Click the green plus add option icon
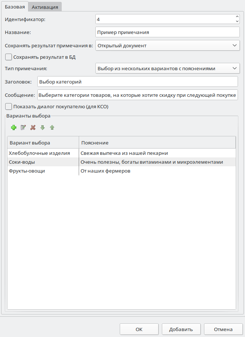Image resolution: width=245 pixels, height=337 pixels. click(14, 127)
